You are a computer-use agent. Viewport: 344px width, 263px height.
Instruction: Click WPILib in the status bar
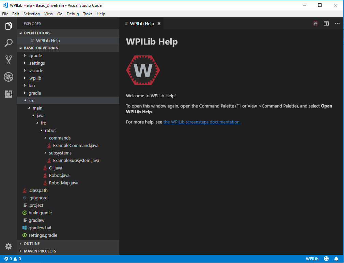click(312, 259)
